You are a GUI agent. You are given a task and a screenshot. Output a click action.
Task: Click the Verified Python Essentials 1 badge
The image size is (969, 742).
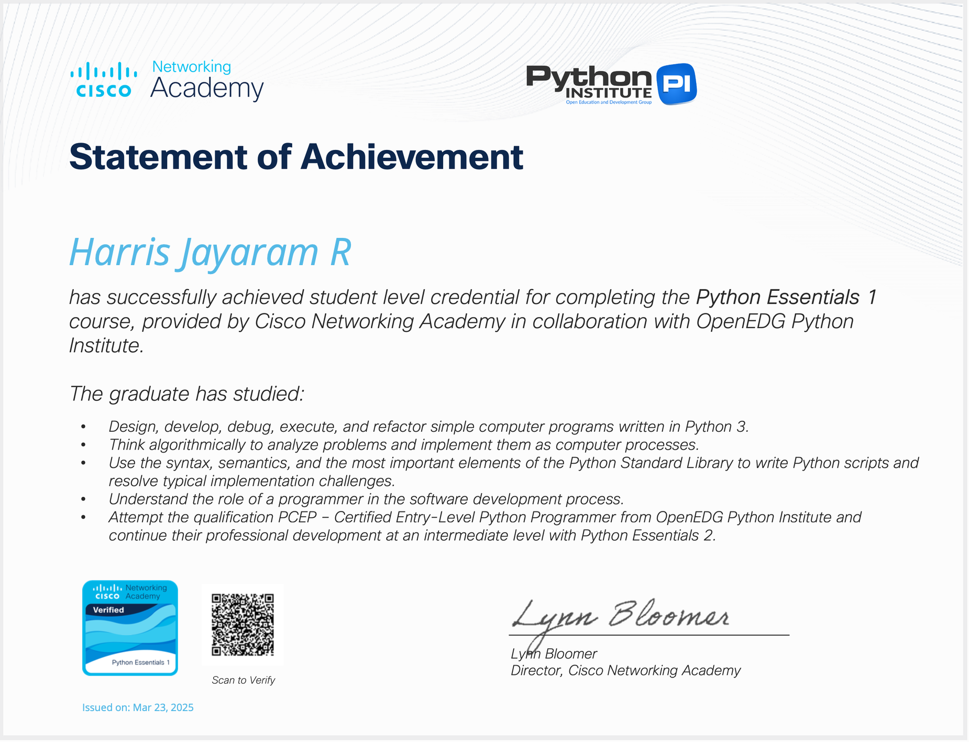130,628
